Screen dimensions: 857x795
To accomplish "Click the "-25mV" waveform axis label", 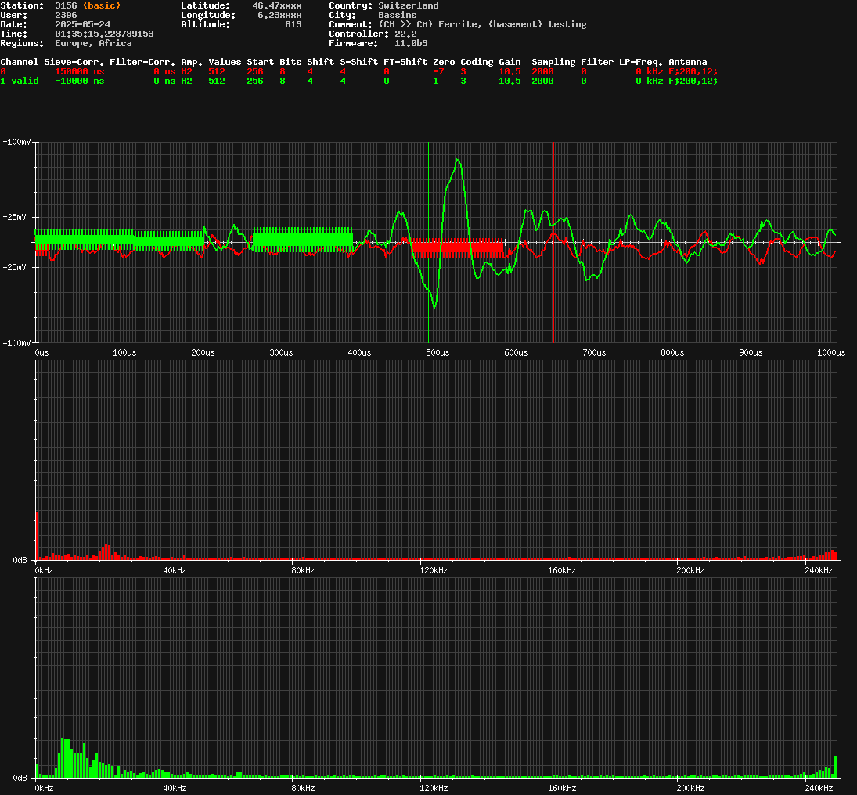I will (14, 268).
